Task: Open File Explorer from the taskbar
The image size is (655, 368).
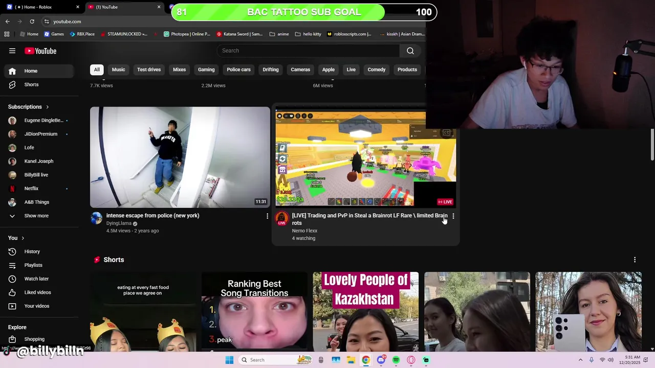Action: pos(351,360)
